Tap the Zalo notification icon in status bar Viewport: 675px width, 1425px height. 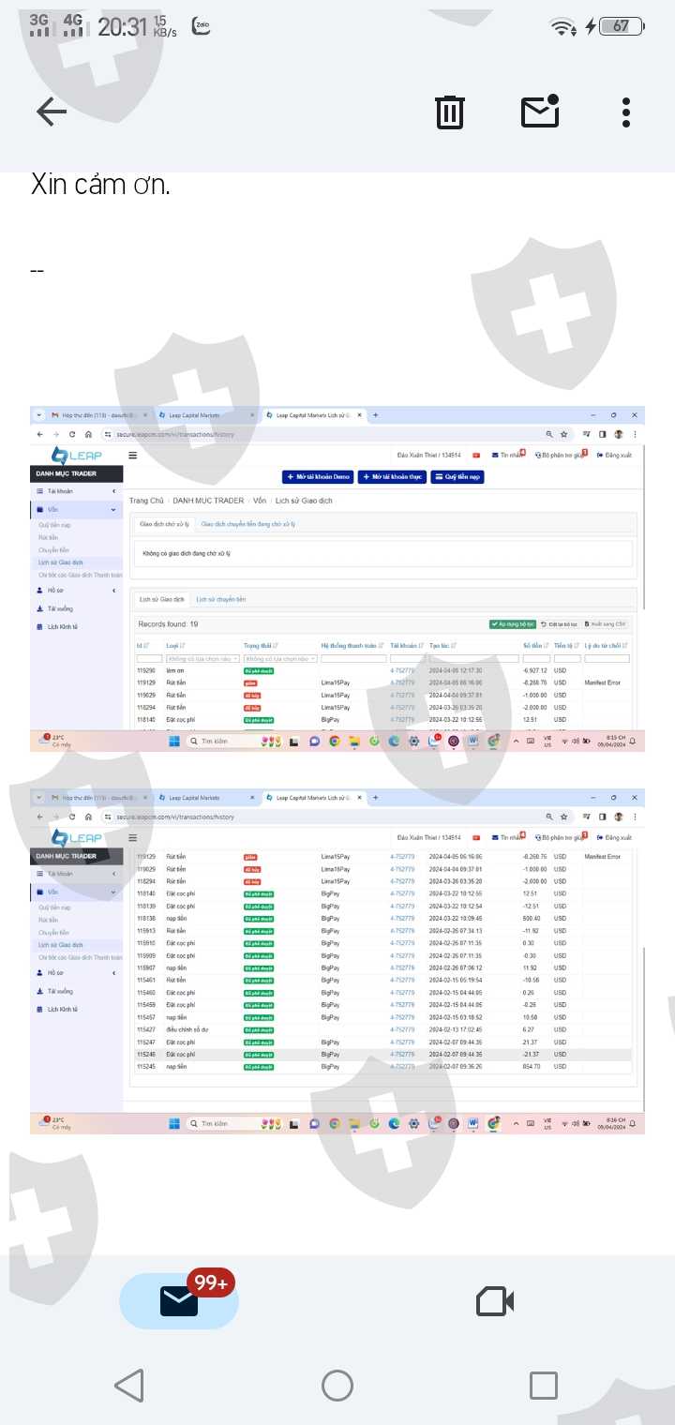coord(201,26)
